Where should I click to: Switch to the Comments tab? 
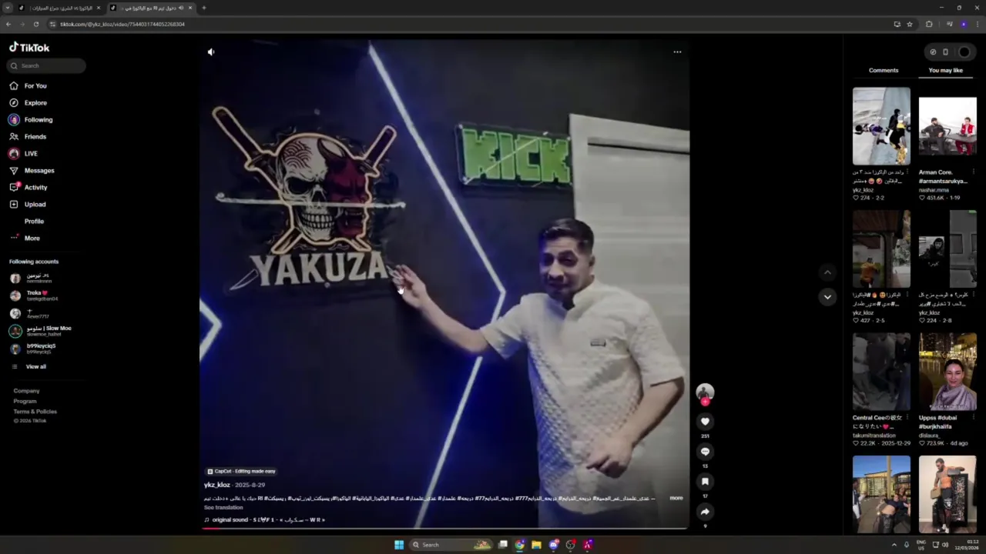click(x=884, y=70)
